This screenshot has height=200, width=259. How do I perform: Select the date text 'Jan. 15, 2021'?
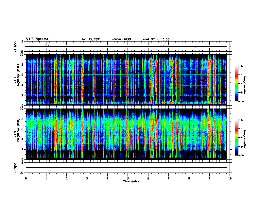[91, 39]
